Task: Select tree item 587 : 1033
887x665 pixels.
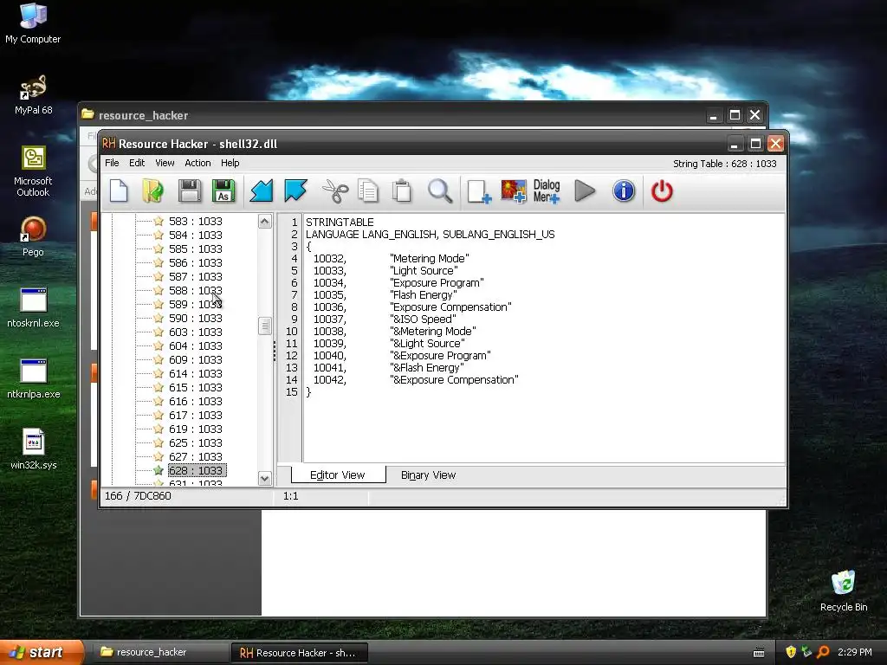Action: (x=195, y=276)
